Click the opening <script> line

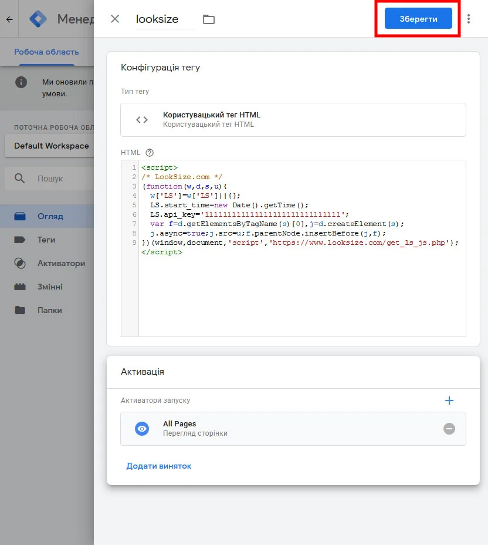(160, 167)
